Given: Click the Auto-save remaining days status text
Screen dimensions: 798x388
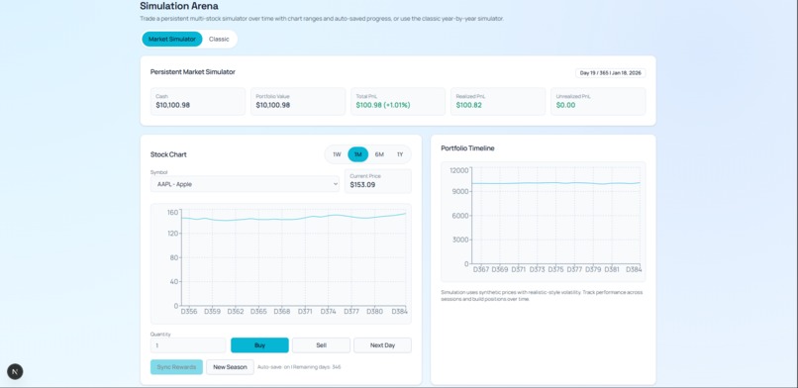Looking at the screenshot, I should (299, 367).
